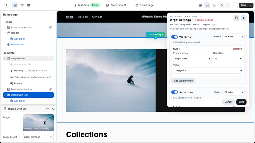This screenshot has width=255, height=143.
Task: Click the desktop preview icon
Action: pos(200,5)
